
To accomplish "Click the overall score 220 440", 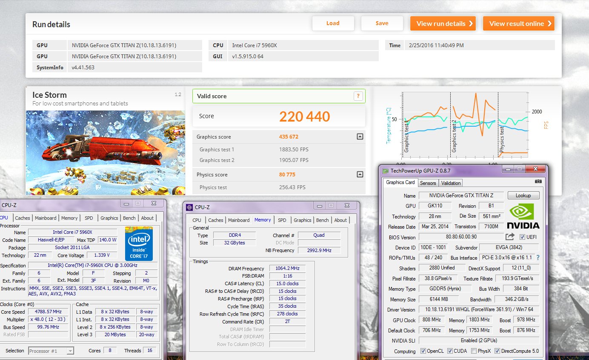I will (x=305, y=116).
